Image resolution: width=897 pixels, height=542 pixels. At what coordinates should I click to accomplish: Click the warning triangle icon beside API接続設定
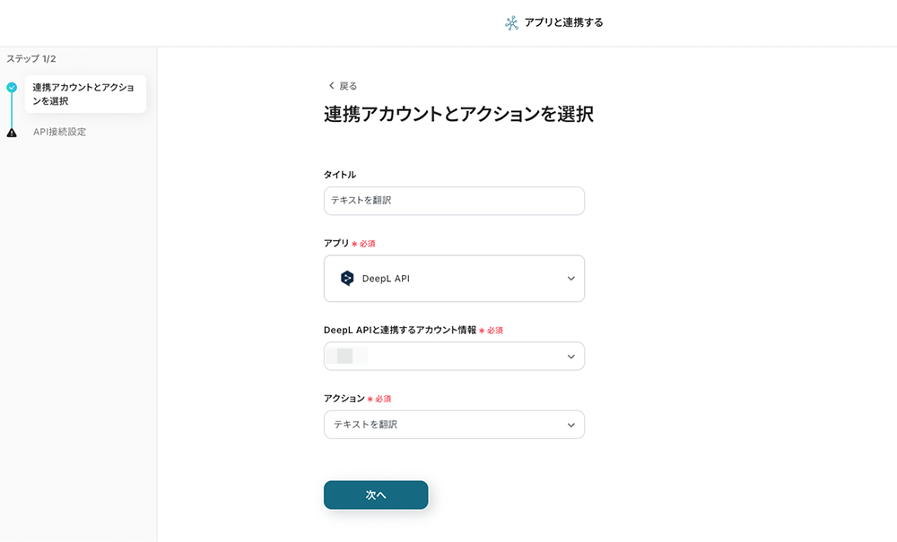pyautogui.click(x=12, y=133)
